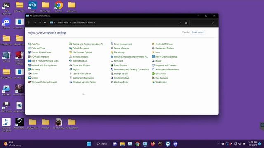The width and height of the screenshot is (264, 148).
Task: Open Storage Spaces link
Action: pyautogui.click(x=121, y=74)
